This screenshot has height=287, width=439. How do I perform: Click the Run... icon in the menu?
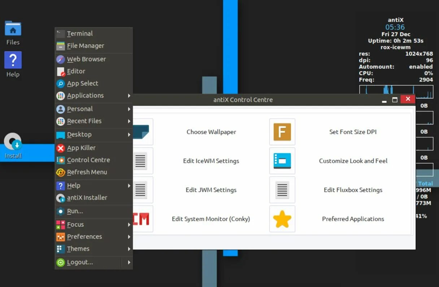click(61, 211)
